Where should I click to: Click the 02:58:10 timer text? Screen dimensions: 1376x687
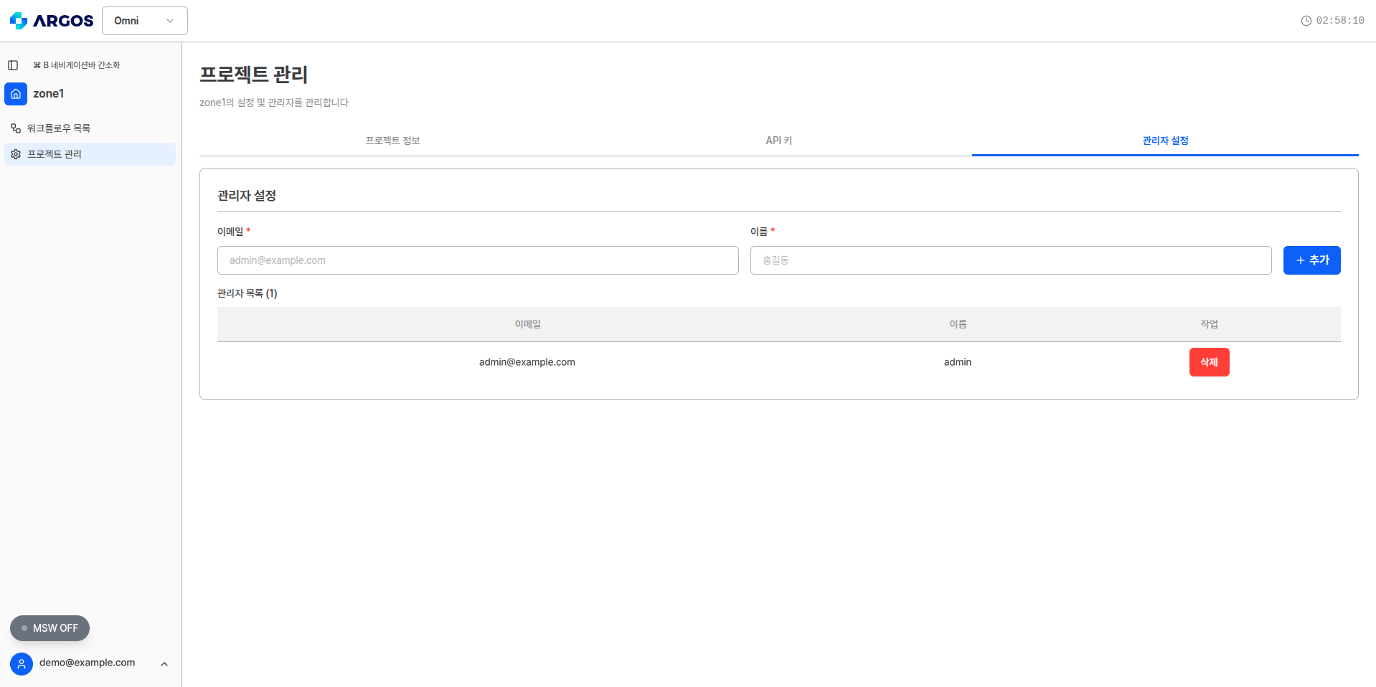tap(1340, 21)
